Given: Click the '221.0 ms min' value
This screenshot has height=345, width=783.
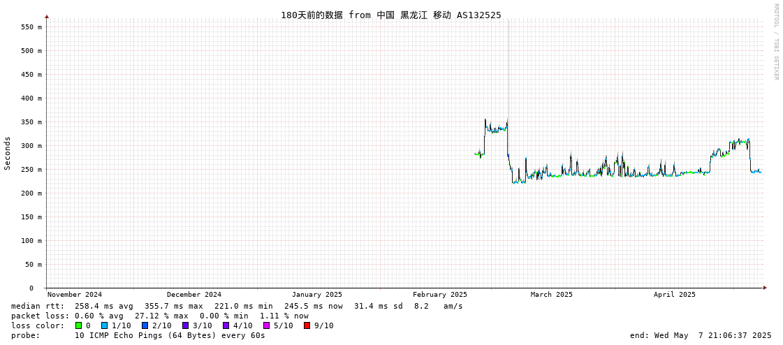Looking at the screenshot, I should 244,306.
